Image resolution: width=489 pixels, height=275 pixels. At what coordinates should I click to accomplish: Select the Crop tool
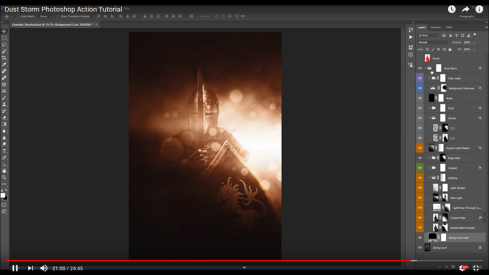pyautogui.click(x=4, y=58)
